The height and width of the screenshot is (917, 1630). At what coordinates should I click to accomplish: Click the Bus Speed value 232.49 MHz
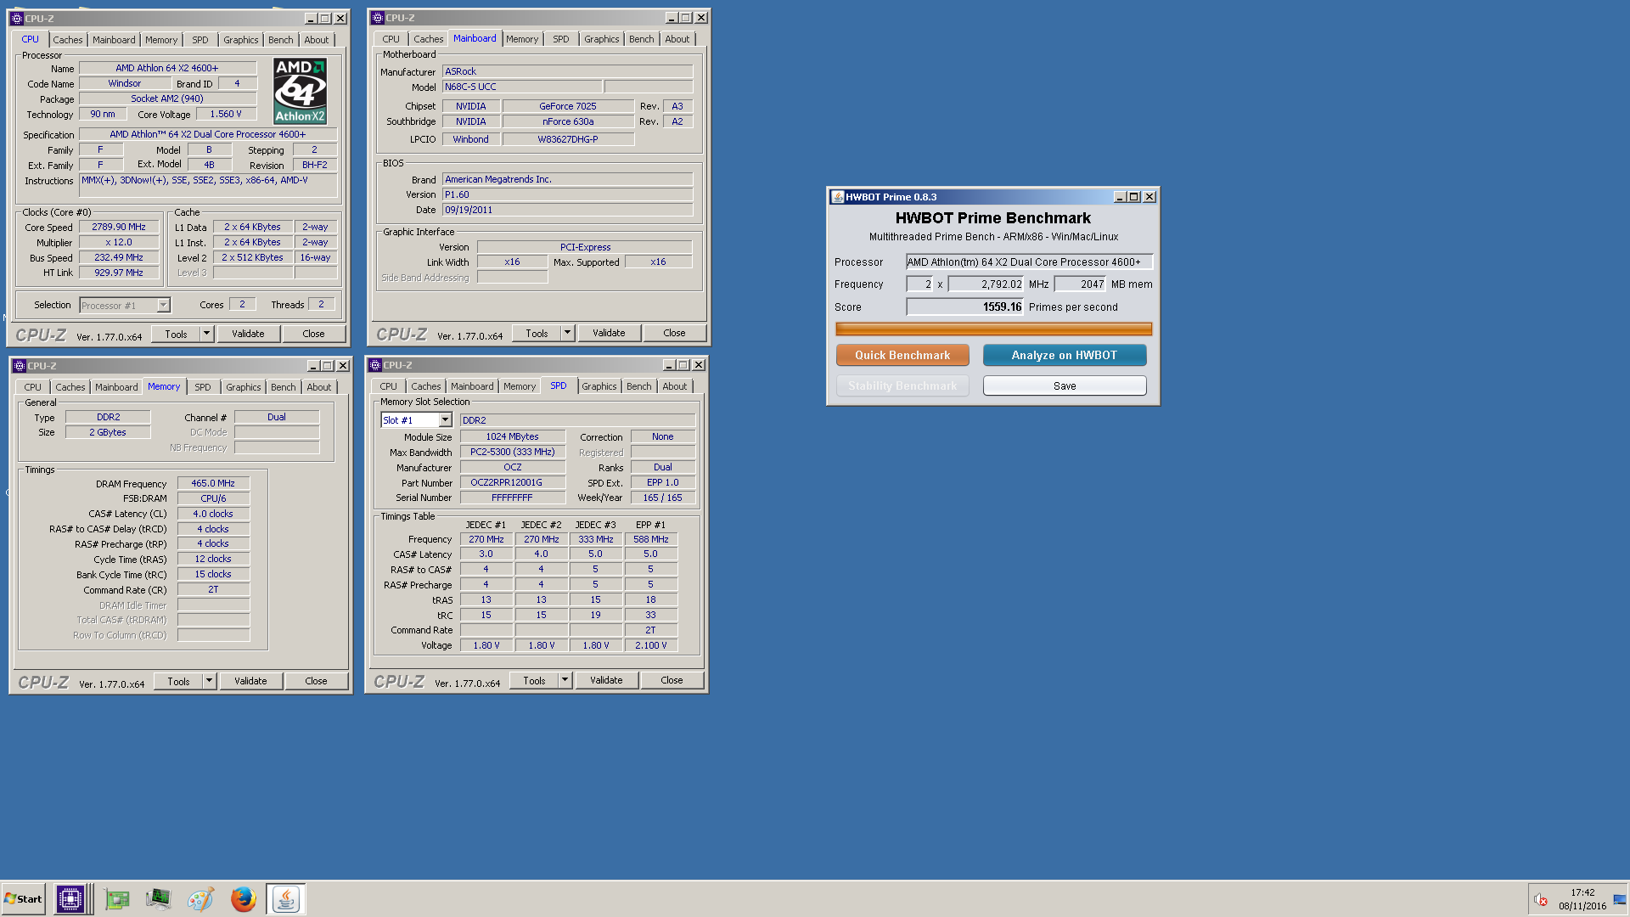pyautogui.click(x=119, y=257)
